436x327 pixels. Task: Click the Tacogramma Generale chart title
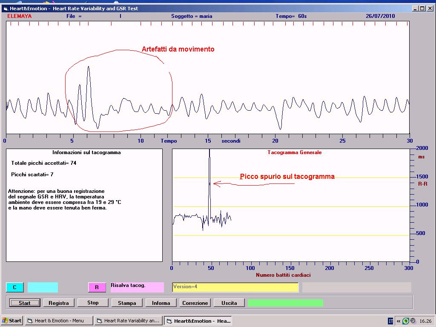(295, 152)
